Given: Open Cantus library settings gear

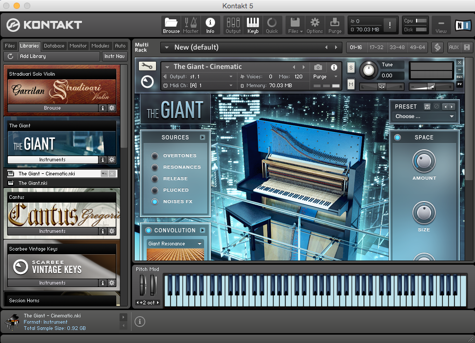Looking at the screenshot, I should coord(112,231).
